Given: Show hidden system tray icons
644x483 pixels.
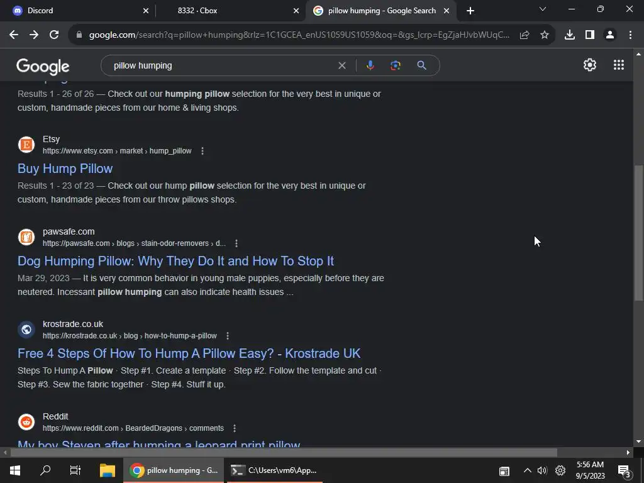Looking at the screenshot, I should pyautogui.click(x=528, y=470).
